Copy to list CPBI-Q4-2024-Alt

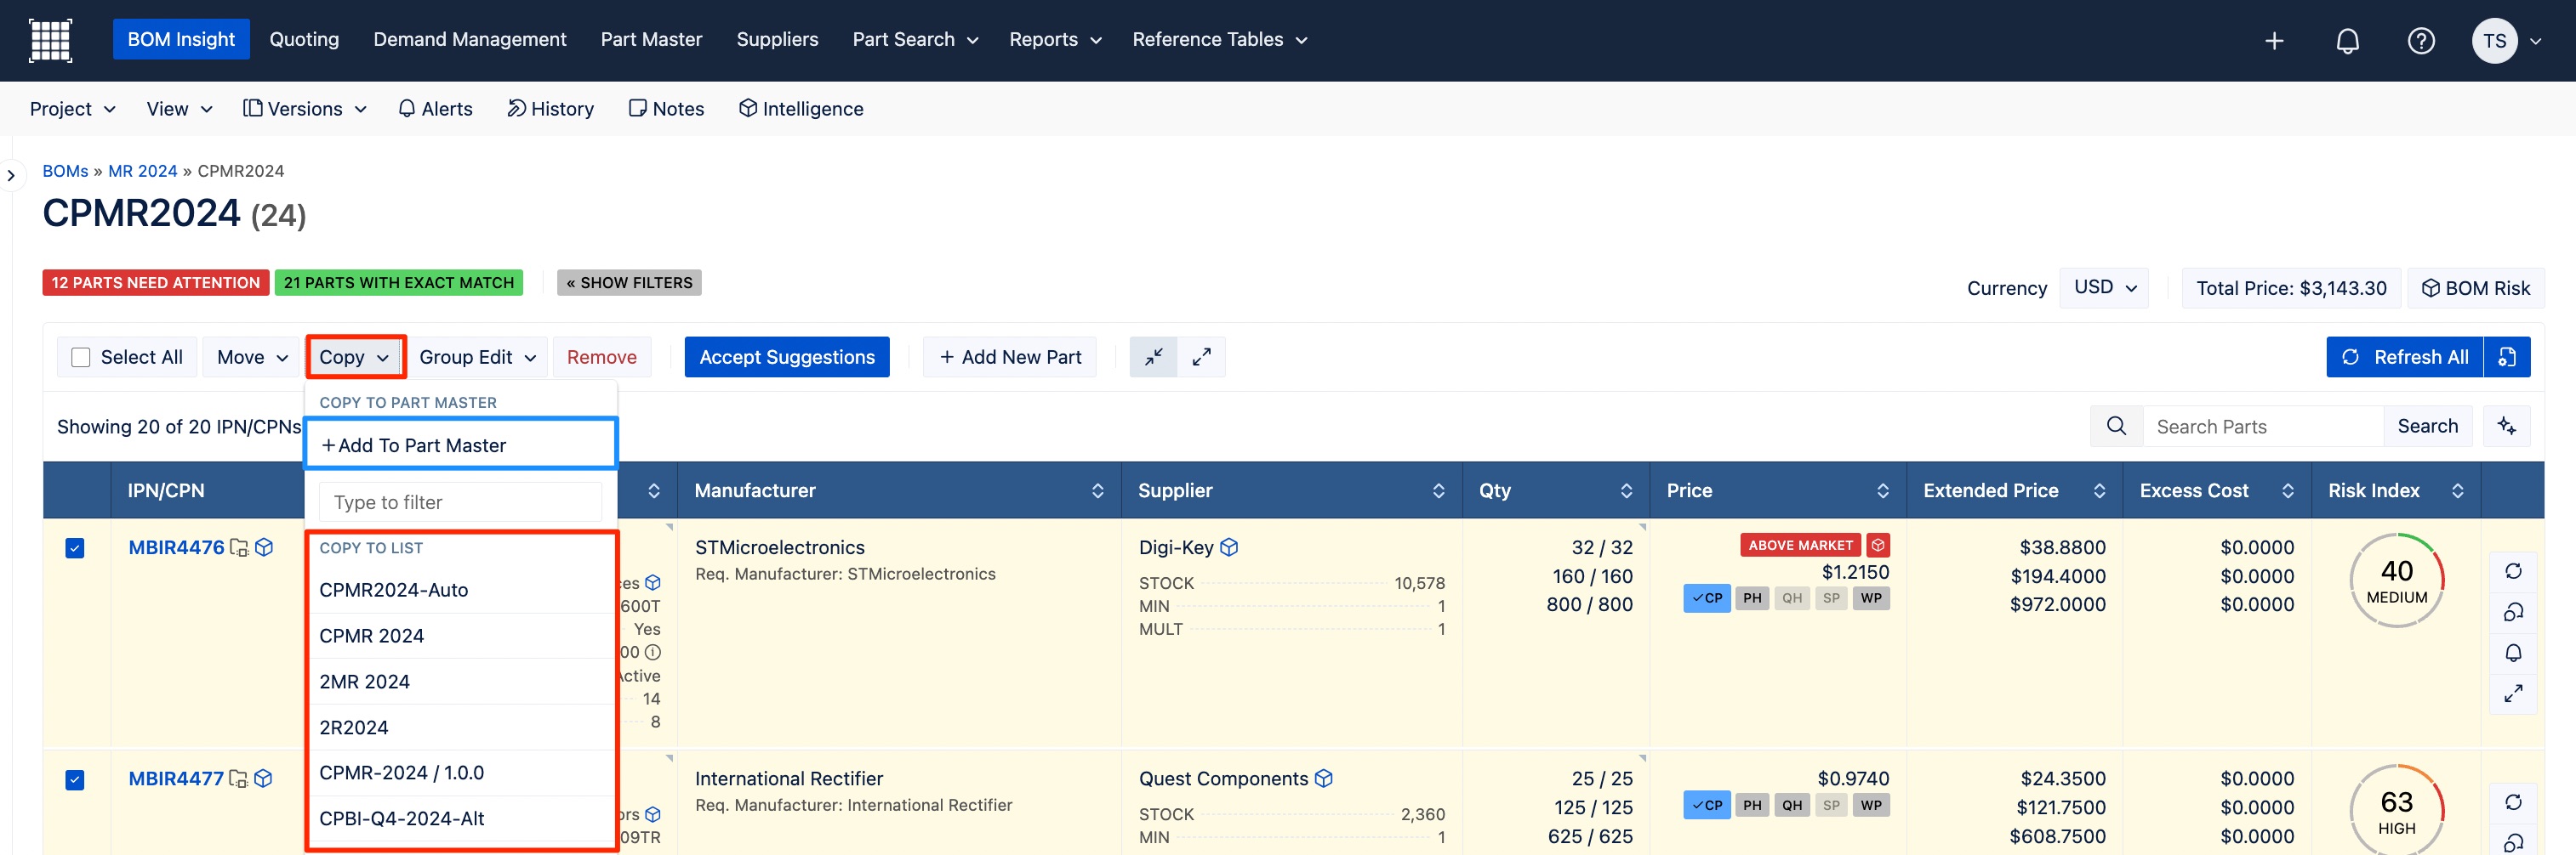460,819
